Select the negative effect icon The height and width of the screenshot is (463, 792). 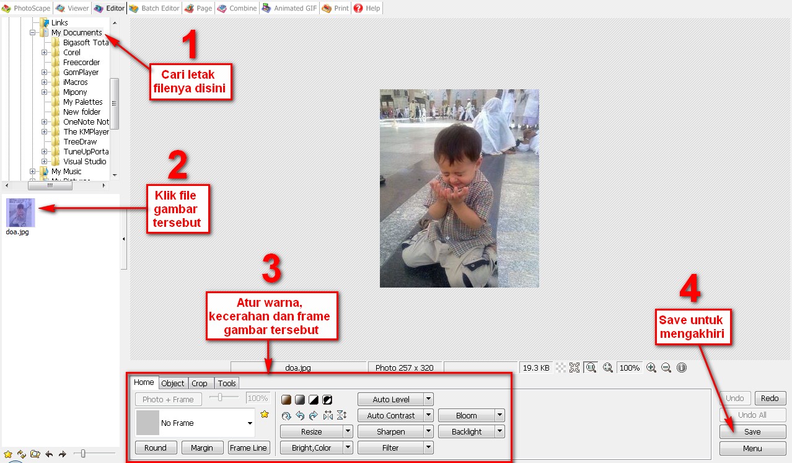point(327,400)
